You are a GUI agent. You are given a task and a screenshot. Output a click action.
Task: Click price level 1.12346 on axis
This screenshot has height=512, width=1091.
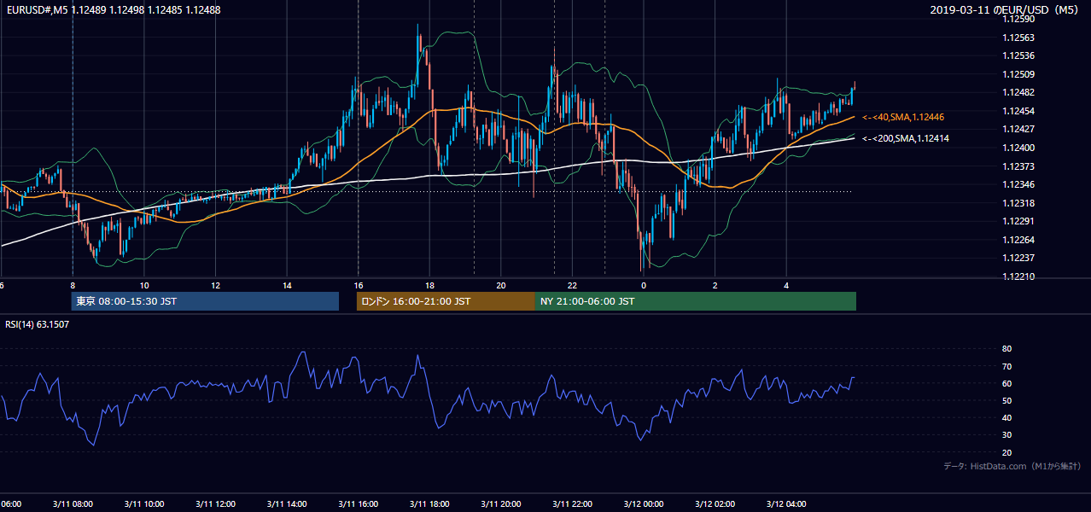click(1018, 184)
